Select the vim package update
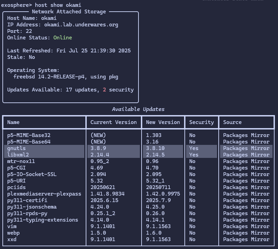This screenshot has height=249, width=278. point(45,226)
